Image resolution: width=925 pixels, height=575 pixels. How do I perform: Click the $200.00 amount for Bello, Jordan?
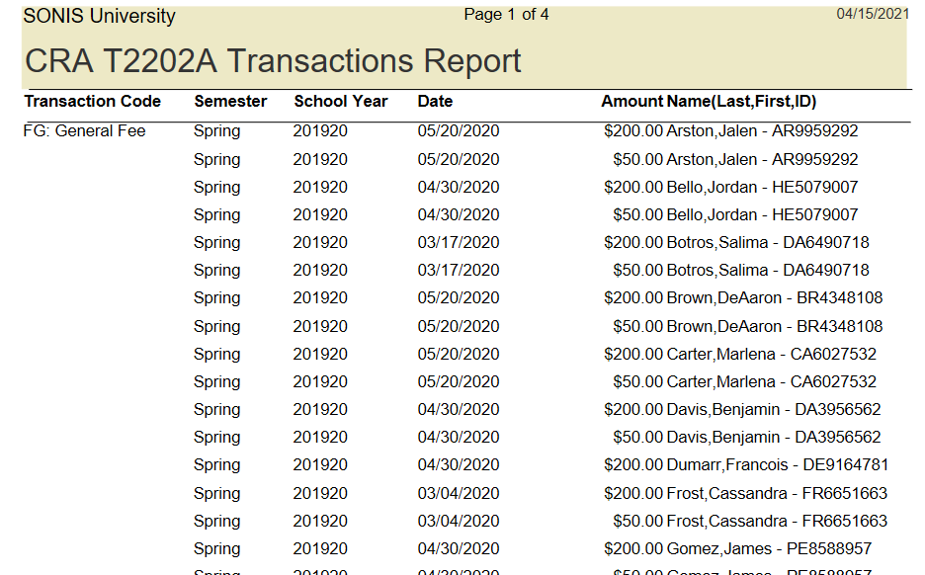(x=633, y=188)
